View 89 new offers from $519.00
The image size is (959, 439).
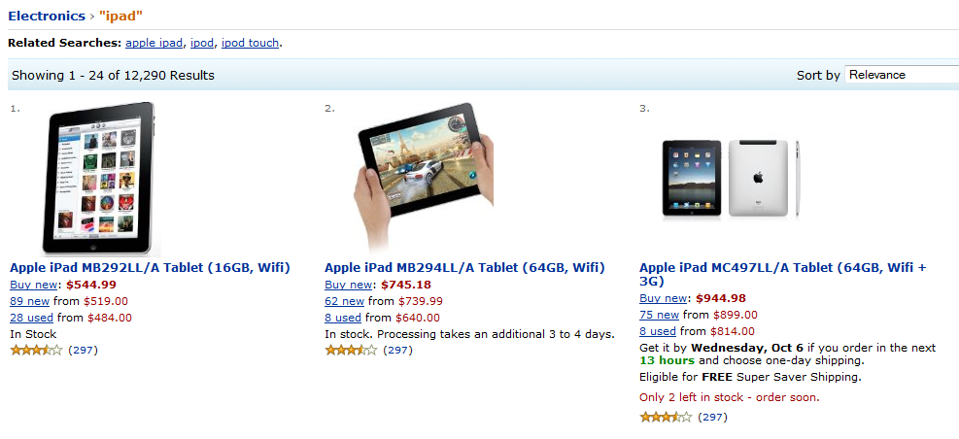[x=29, y=301]
